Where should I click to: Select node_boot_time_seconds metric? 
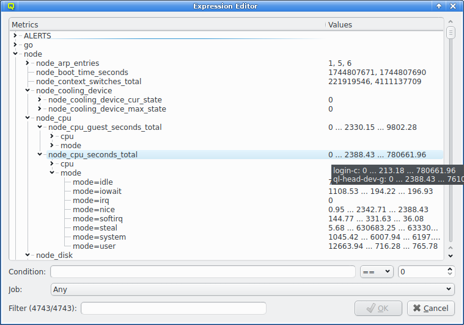pos(82,73)
